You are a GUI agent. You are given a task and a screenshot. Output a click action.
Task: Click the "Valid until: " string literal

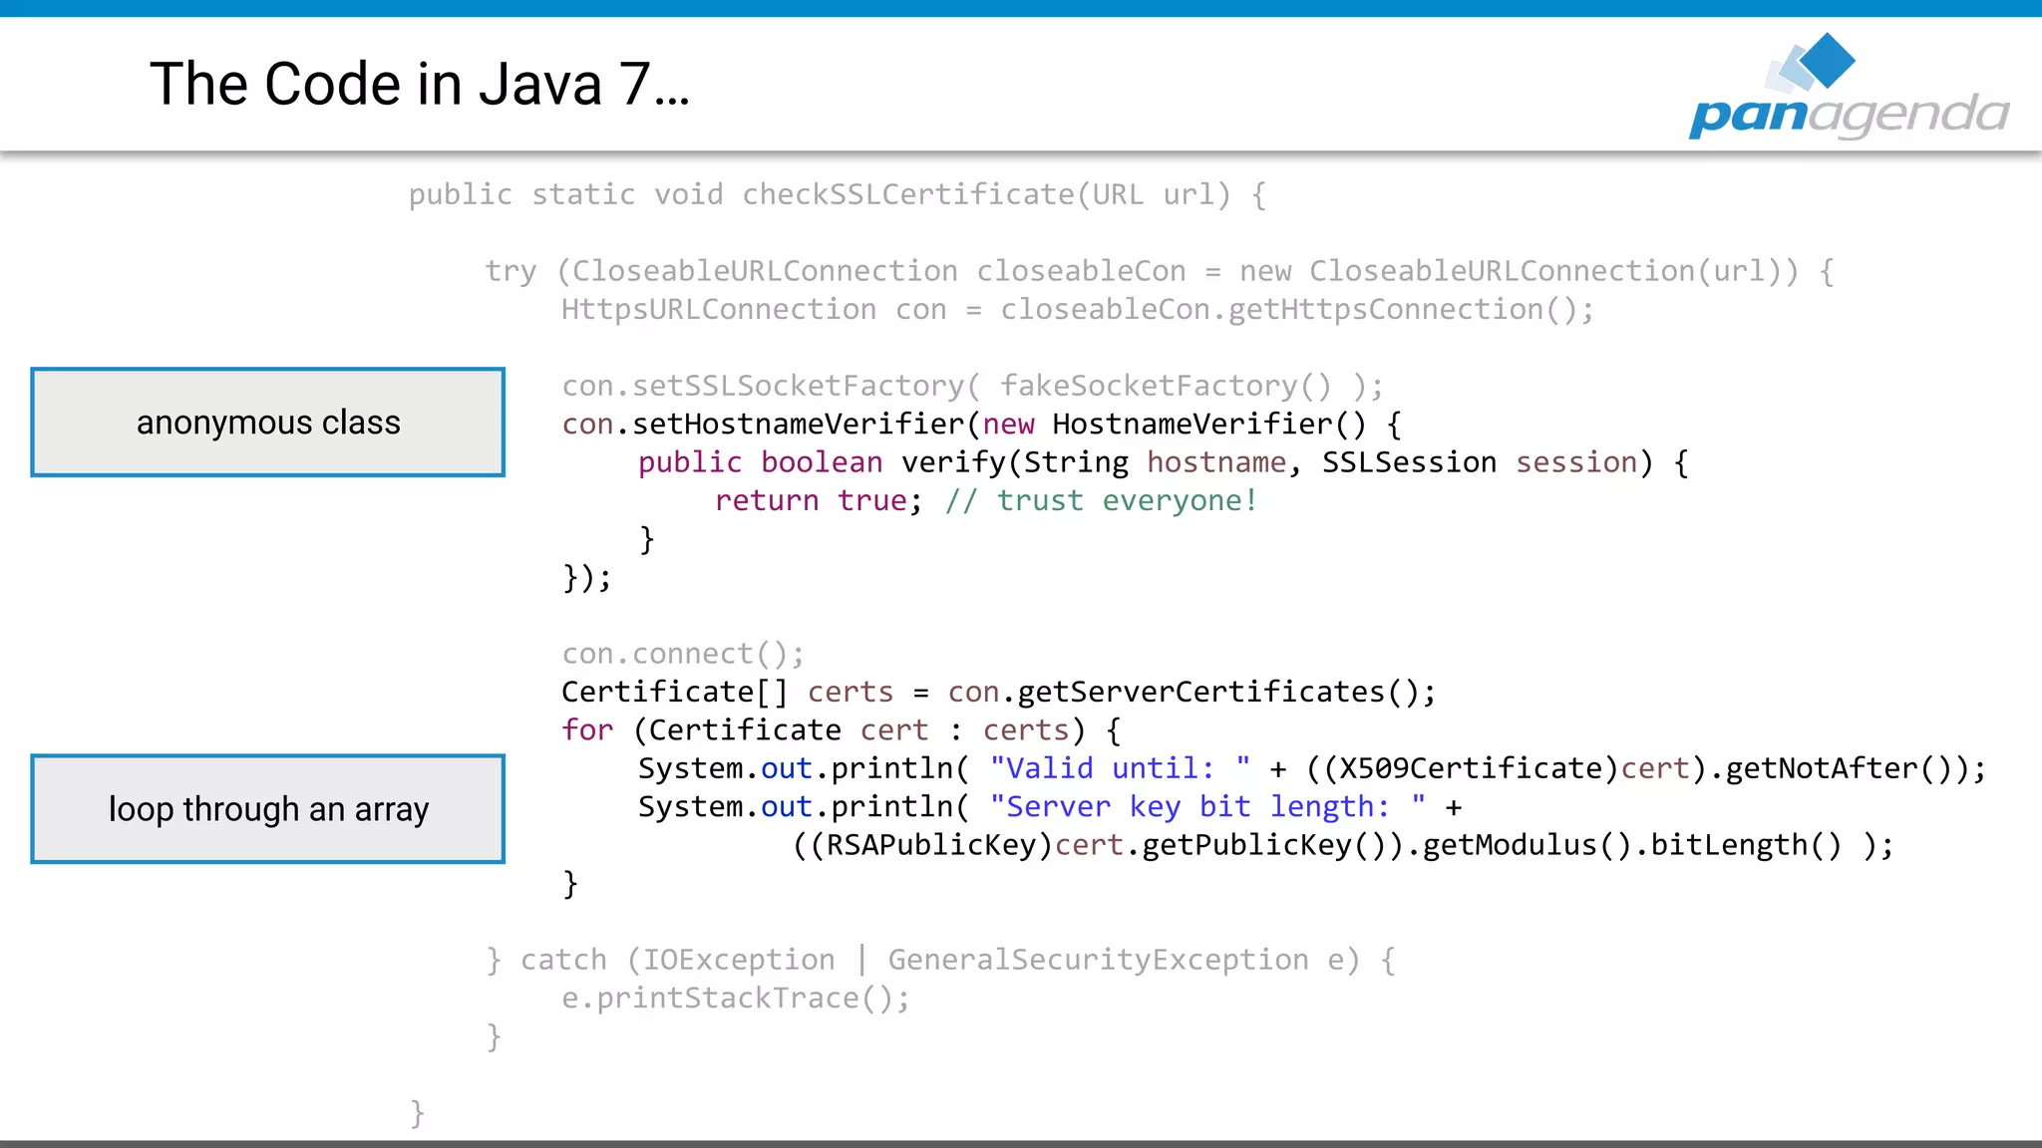point(1120,768)
